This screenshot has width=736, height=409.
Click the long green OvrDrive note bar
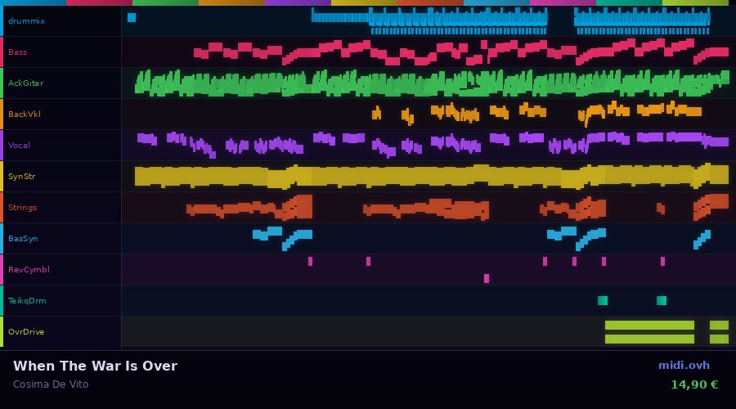tap(649, 326)
